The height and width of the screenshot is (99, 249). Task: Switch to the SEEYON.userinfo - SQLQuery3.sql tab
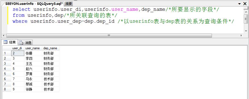34,4
